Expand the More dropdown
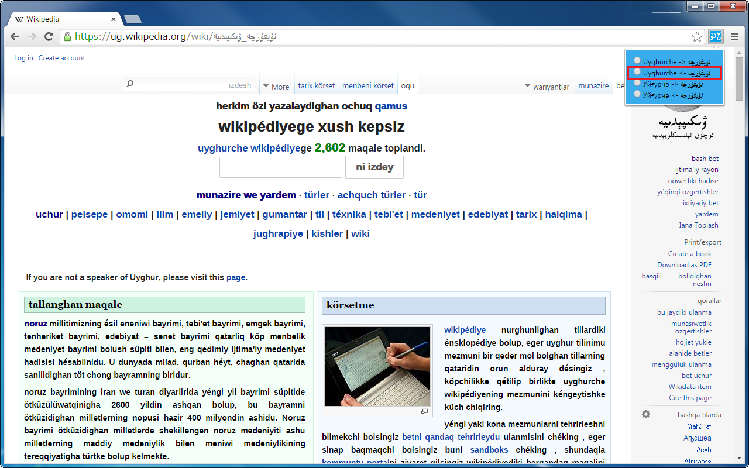The width and height of the screenshot is (749, 468). [276, 87]
